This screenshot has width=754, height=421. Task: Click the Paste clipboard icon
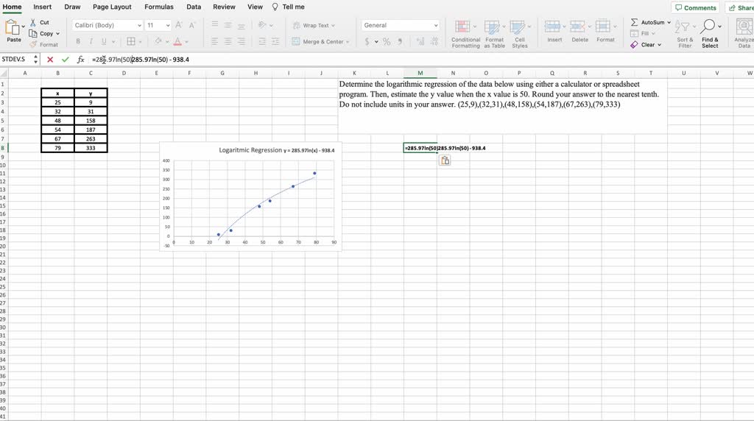click(13, 28)
